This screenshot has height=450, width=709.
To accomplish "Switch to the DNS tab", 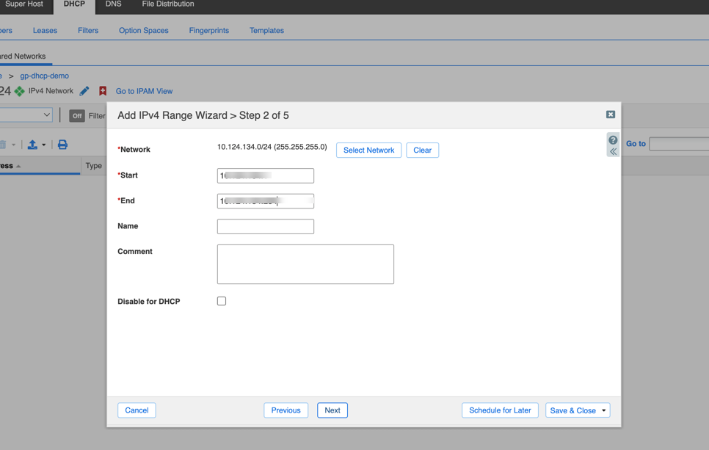I will [x=113, y=4].
